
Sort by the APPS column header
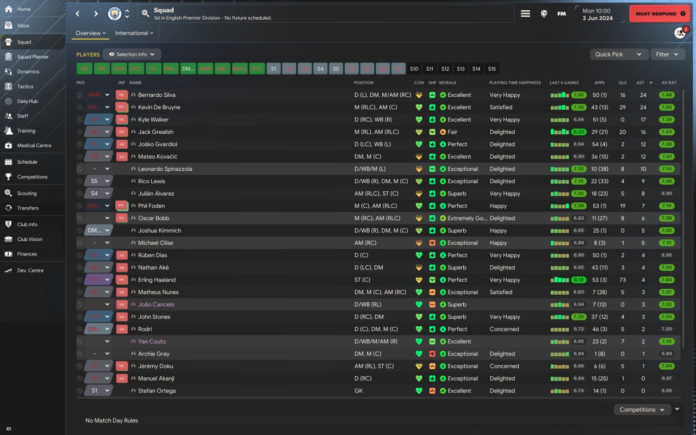click(600, 83)
